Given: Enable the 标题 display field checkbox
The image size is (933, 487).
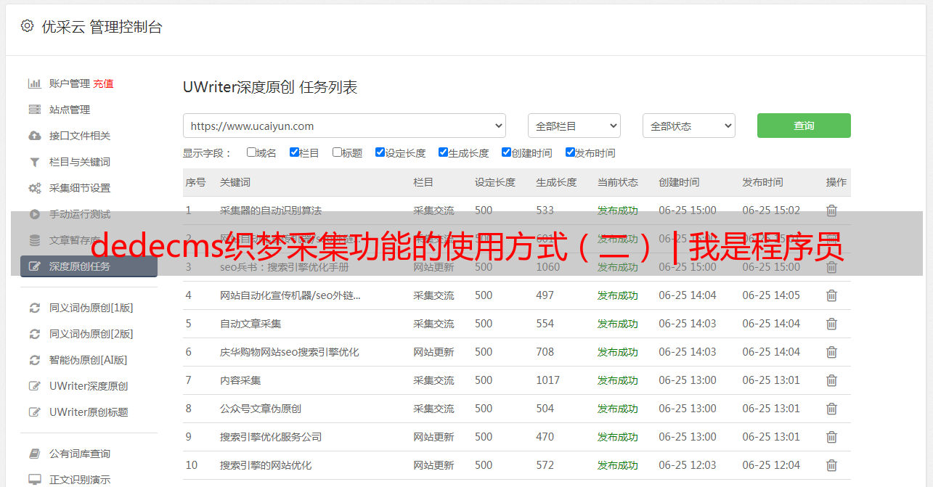Looking at the screenshot, I should 337,152.
